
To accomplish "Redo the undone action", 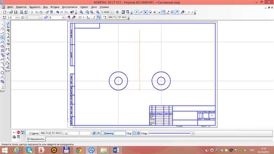I will tap(62, 12).
